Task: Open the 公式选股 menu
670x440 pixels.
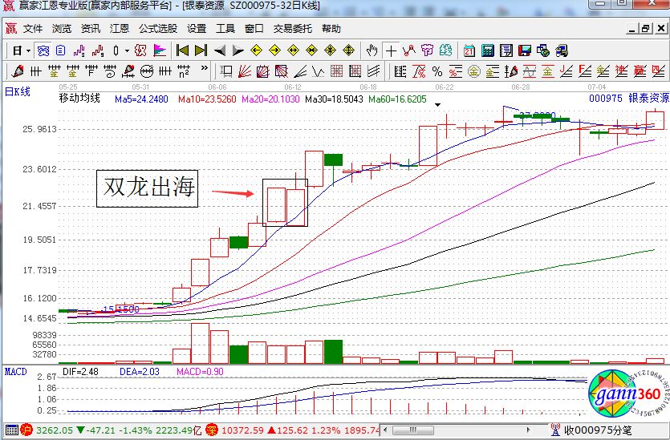Action: (158, 28)
